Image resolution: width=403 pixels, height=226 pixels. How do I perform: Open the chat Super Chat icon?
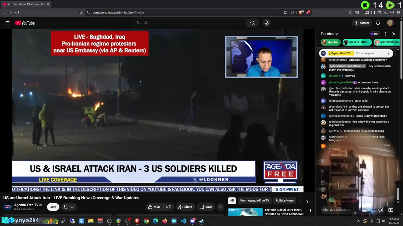click(391, 210)
